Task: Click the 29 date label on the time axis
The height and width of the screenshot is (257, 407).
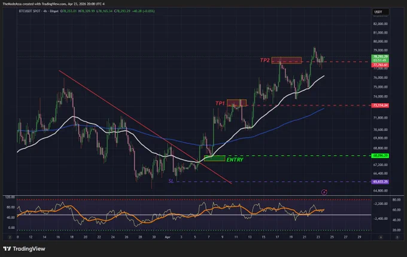Action: tap(359, 237)
